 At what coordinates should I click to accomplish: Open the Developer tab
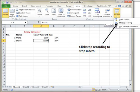(x=88, y=6)
